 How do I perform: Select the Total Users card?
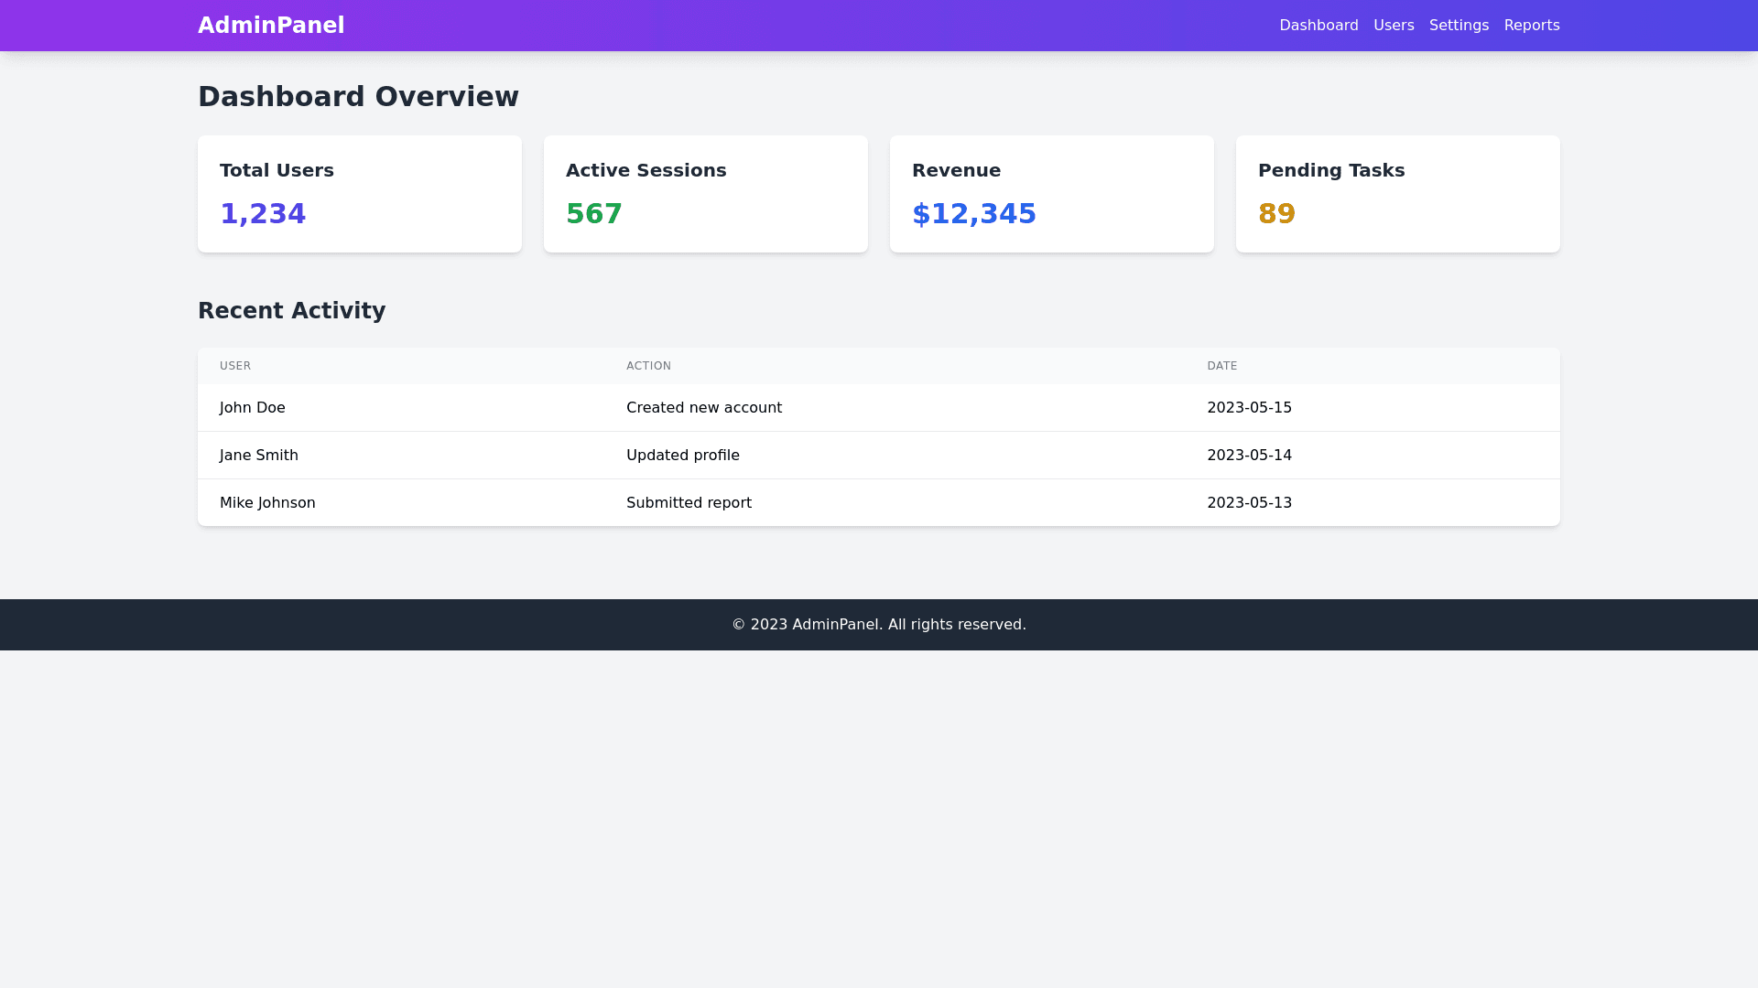tap(359, 194)
